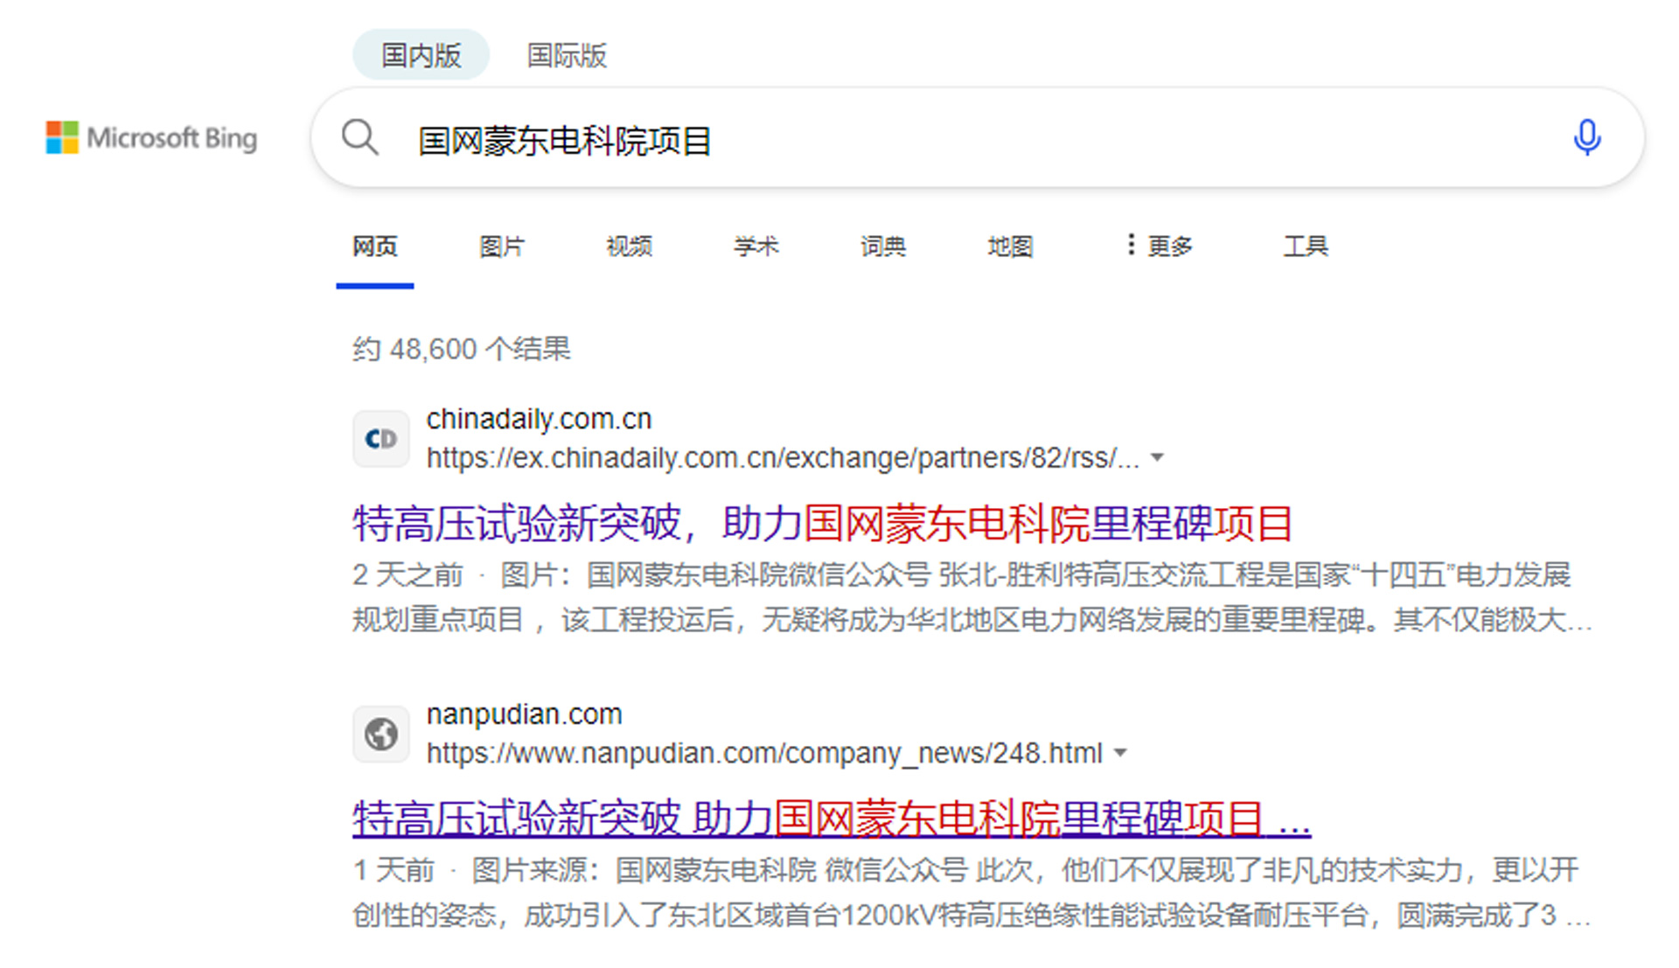Select the 网页 results tab
Viewport: 1679px width, 968px height.
point(375,247)
